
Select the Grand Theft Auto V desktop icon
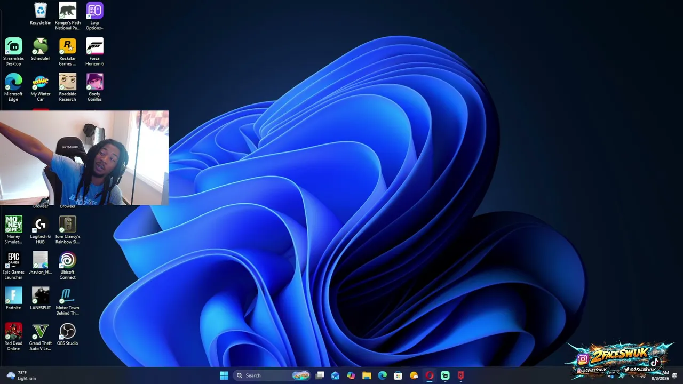point(41,337)
